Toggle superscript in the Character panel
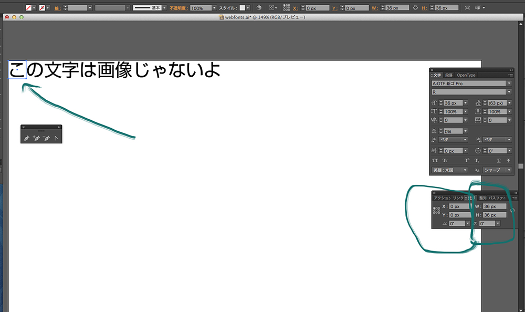 click(x=466, y=160)
